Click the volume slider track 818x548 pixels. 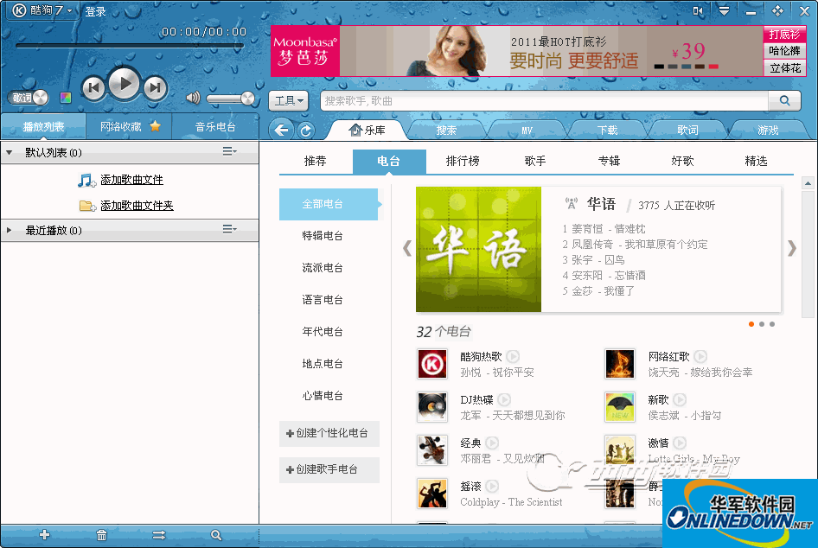click(227, 99)
